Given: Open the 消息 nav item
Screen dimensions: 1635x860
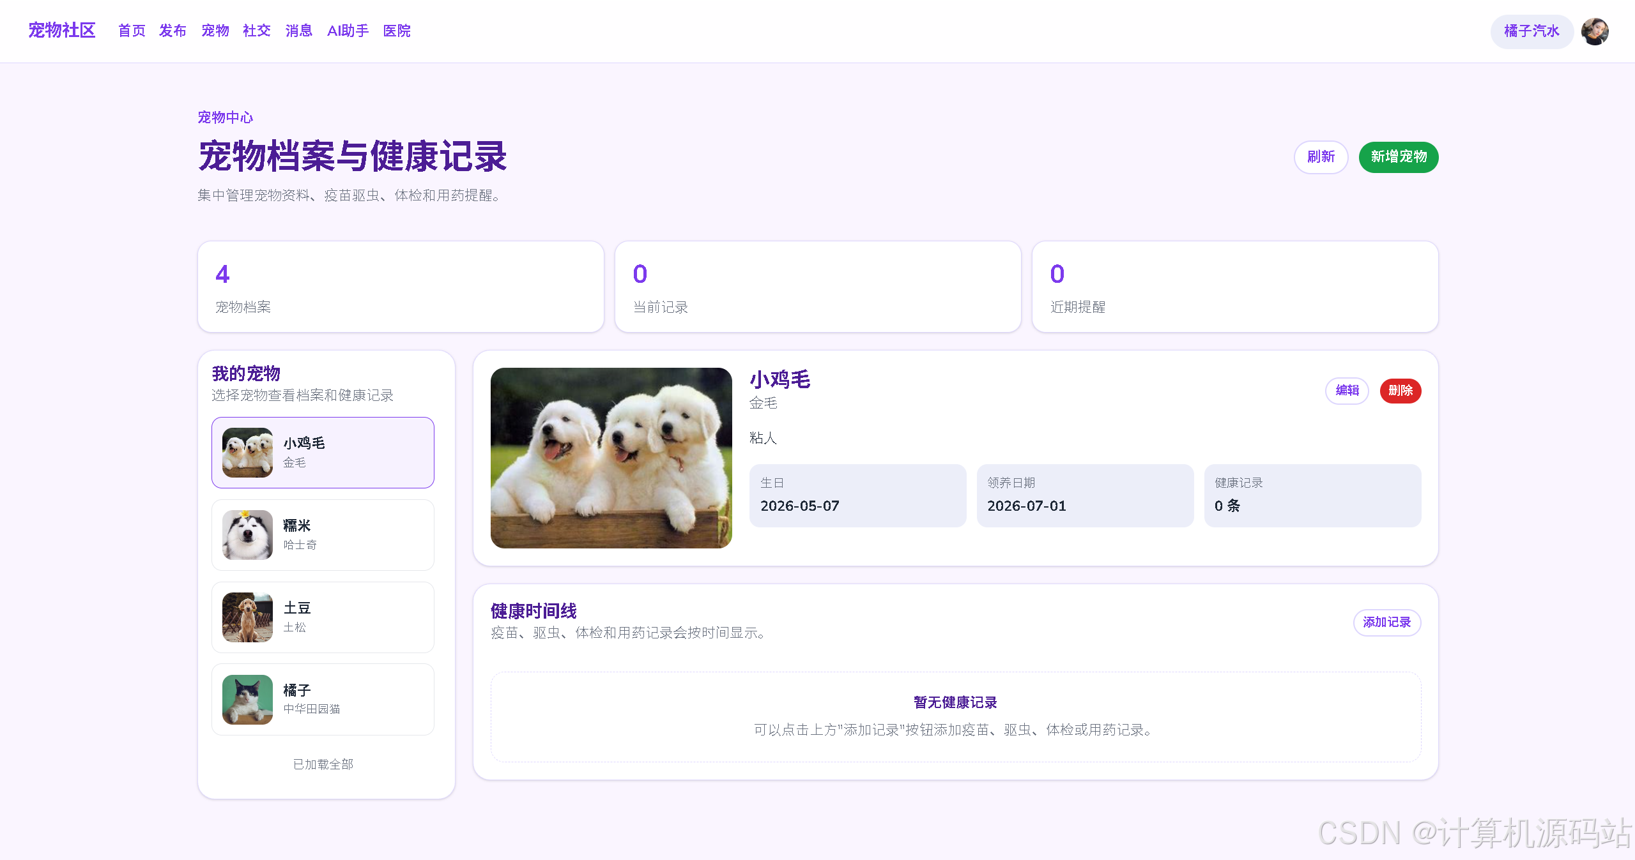Looking at the screenshot, I should click(x=298, y=31).
